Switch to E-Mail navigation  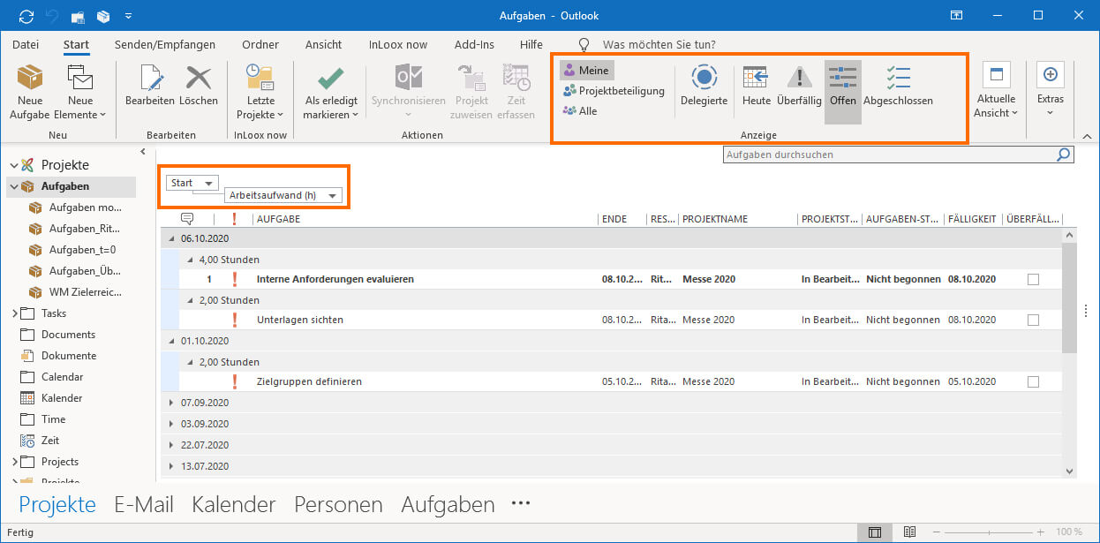pos(144,505)
